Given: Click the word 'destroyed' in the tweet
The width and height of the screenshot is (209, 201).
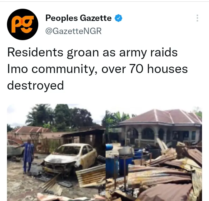Looking at the screenshot, I should click(x=35, y=86).
